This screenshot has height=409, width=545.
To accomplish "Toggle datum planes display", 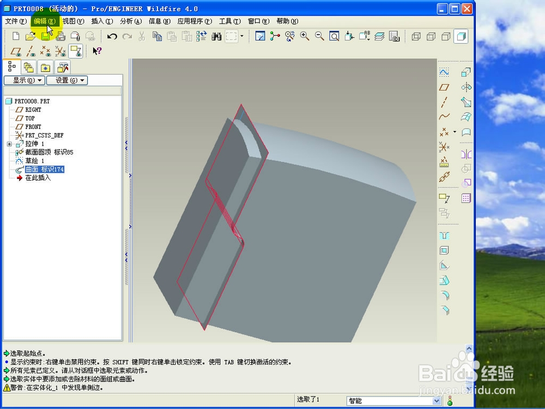I will 16,51.
